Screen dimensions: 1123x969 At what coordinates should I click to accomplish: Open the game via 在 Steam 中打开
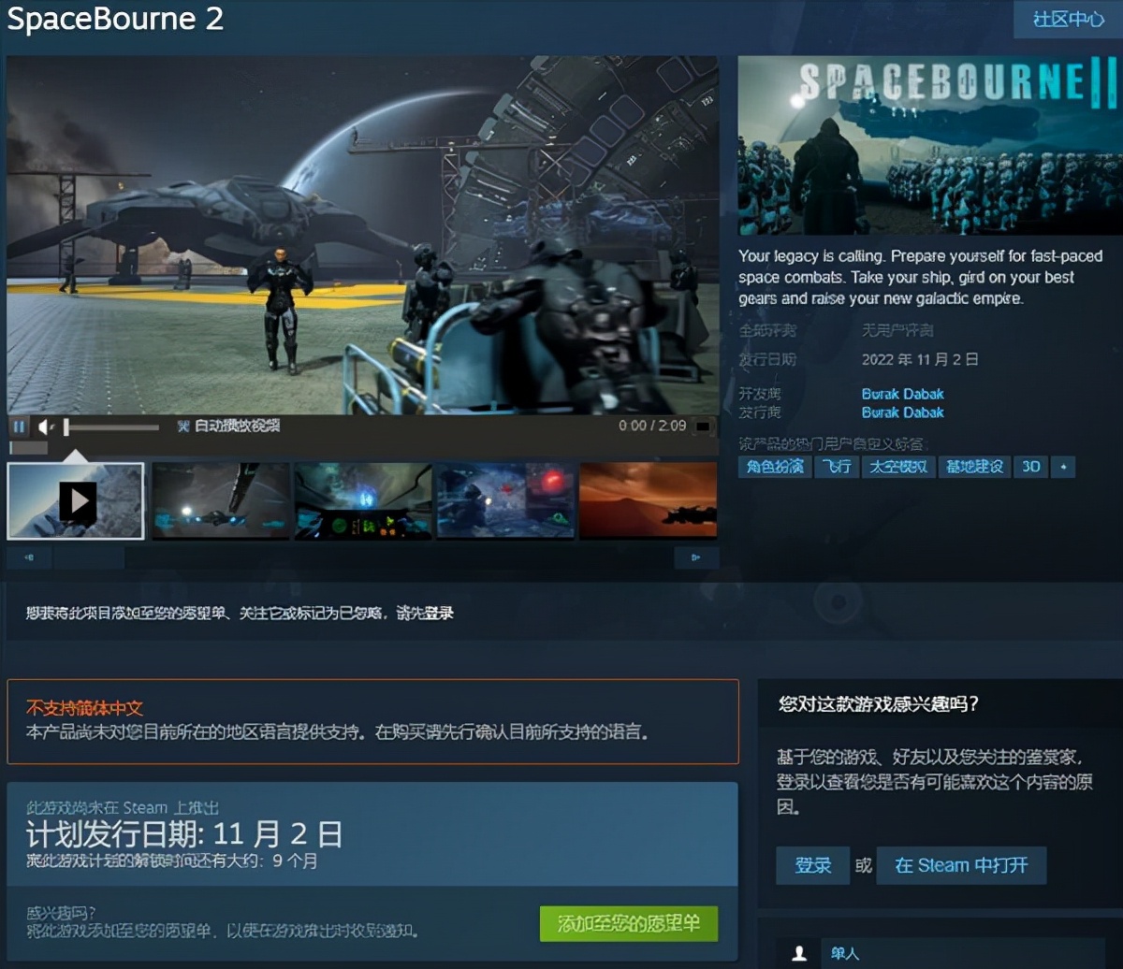961,866
